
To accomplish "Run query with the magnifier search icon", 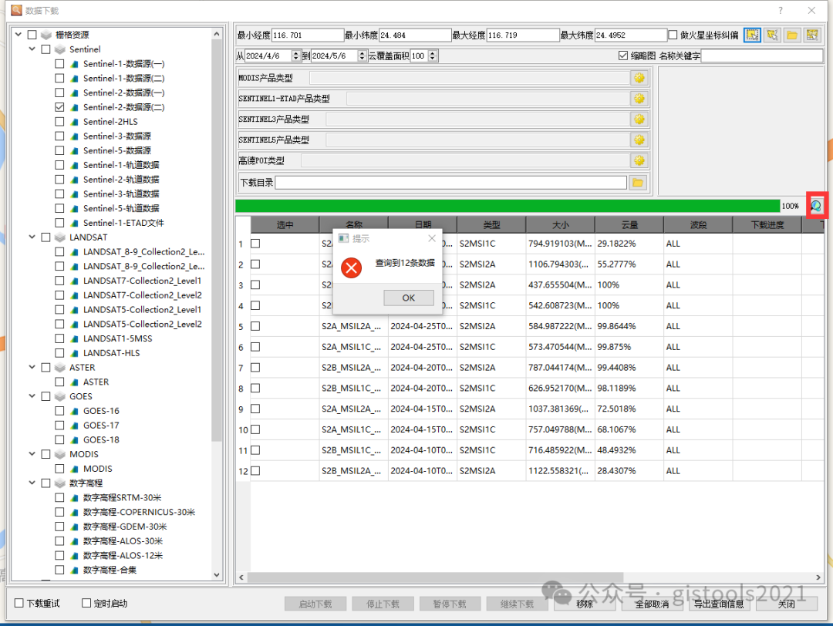I will (x=816, y=206).
